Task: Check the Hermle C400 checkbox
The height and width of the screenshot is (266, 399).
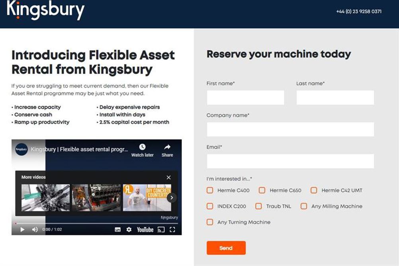Action: point(210,190)
